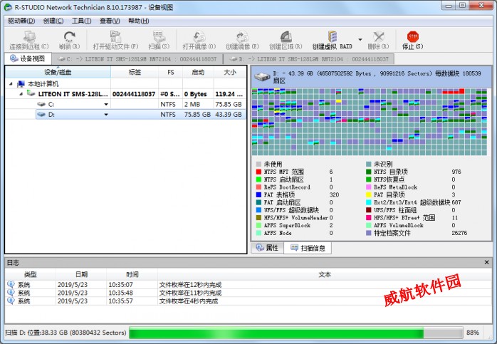Open the Virtual RAID dropdown arrow
Viewport: 497px width, 344px height.
(360, 40)
